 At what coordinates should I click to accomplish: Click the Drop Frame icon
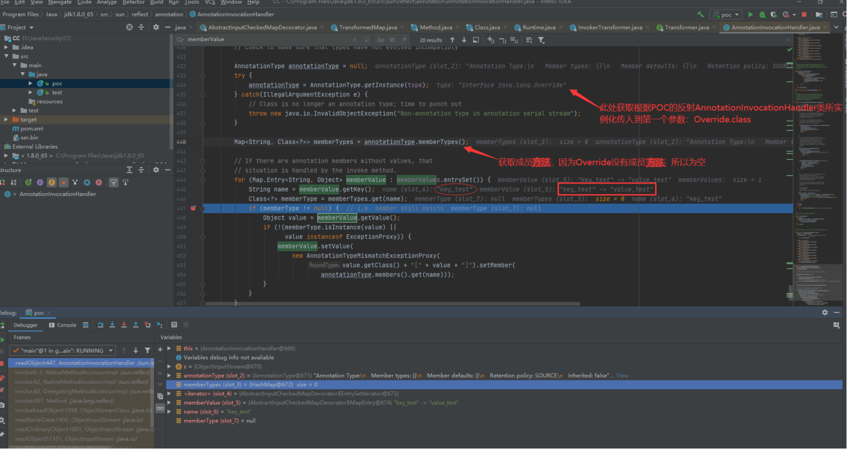pos(148,325)
